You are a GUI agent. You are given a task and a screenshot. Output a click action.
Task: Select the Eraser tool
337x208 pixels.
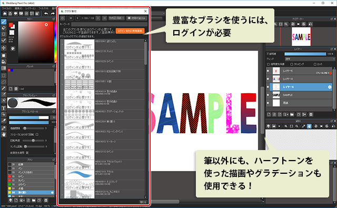pos(4,28)
